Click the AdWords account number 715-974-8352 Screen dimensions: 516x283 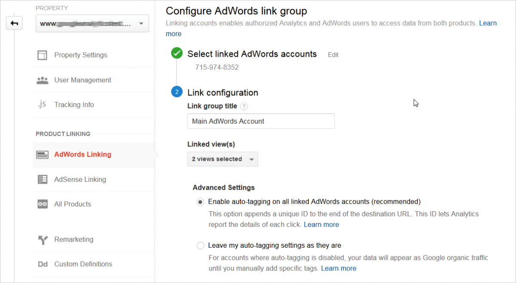(217, 68)
